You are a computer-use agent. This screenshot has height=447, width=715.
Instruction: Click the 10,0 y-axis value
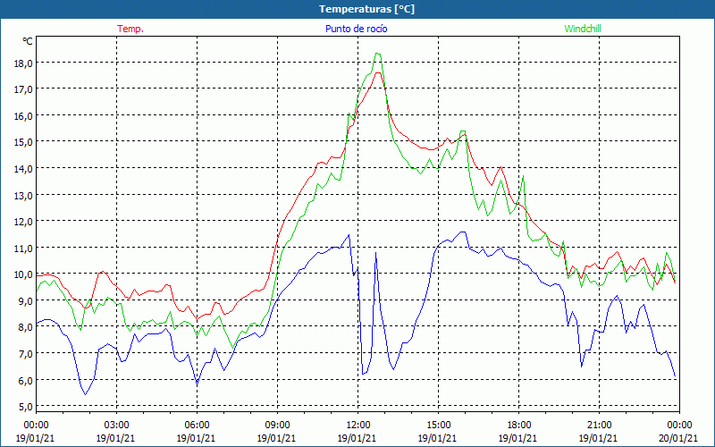coord(23,274)
